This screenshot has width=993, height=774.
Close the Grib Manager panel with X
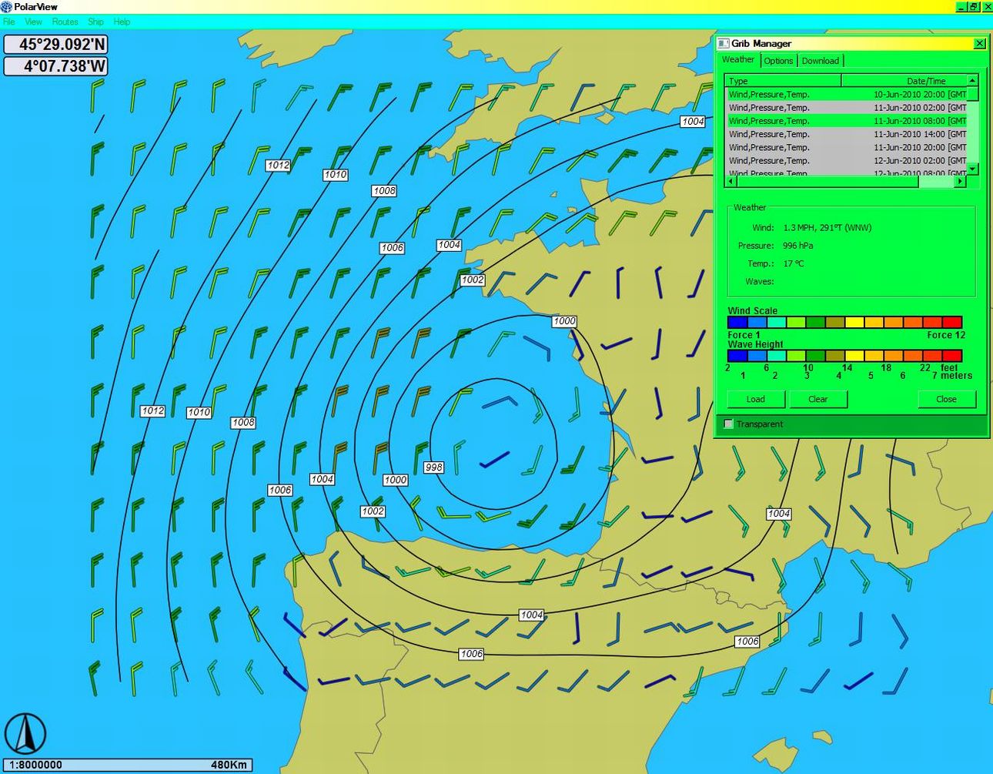pyautogui.click(x=979, y=44)
